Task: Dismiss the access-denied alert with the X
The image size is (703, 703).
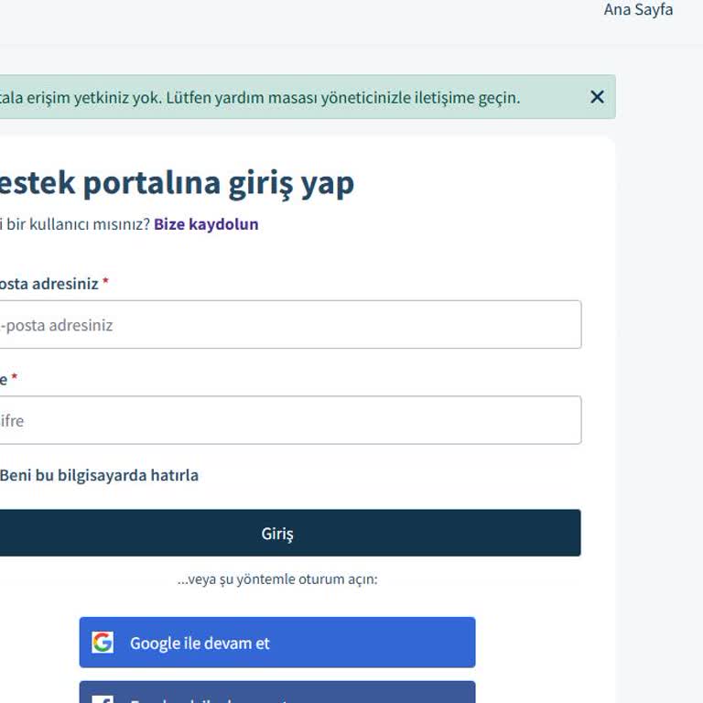Action: [597, 97]
